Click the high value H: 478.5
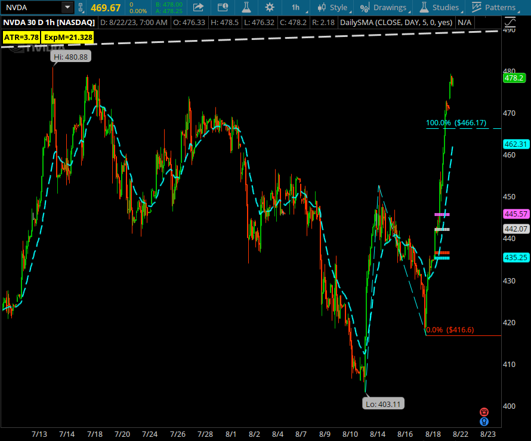This screenshot has width=531, height=441. 224,23
